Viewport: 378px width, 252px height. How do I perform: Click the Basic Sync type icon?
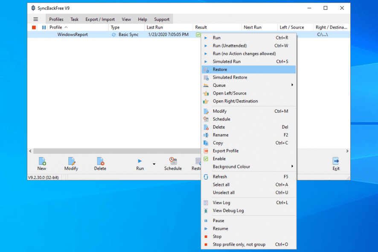pos(113,35)
